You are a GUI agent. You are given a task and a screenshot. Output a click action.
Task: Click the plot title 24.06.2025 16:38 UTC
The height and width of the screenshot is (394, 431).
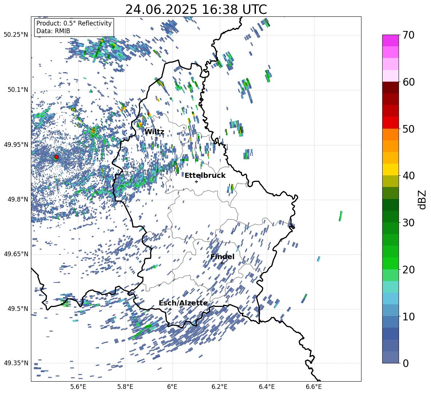[196, 9]
